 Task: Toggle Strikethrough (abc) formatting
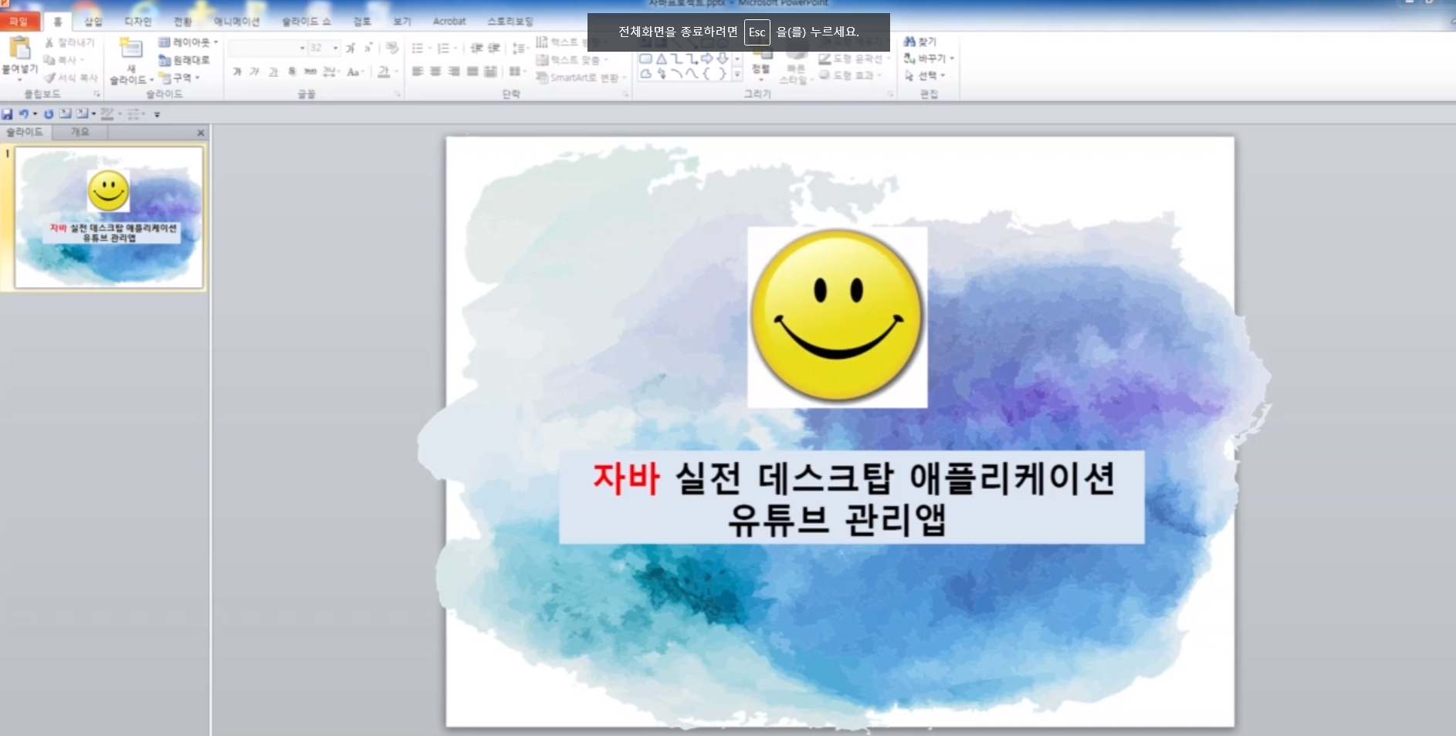tap(310, 72)
